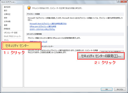Open the 保存 settings page
The image size is (128, 93).
click(6, 18)
